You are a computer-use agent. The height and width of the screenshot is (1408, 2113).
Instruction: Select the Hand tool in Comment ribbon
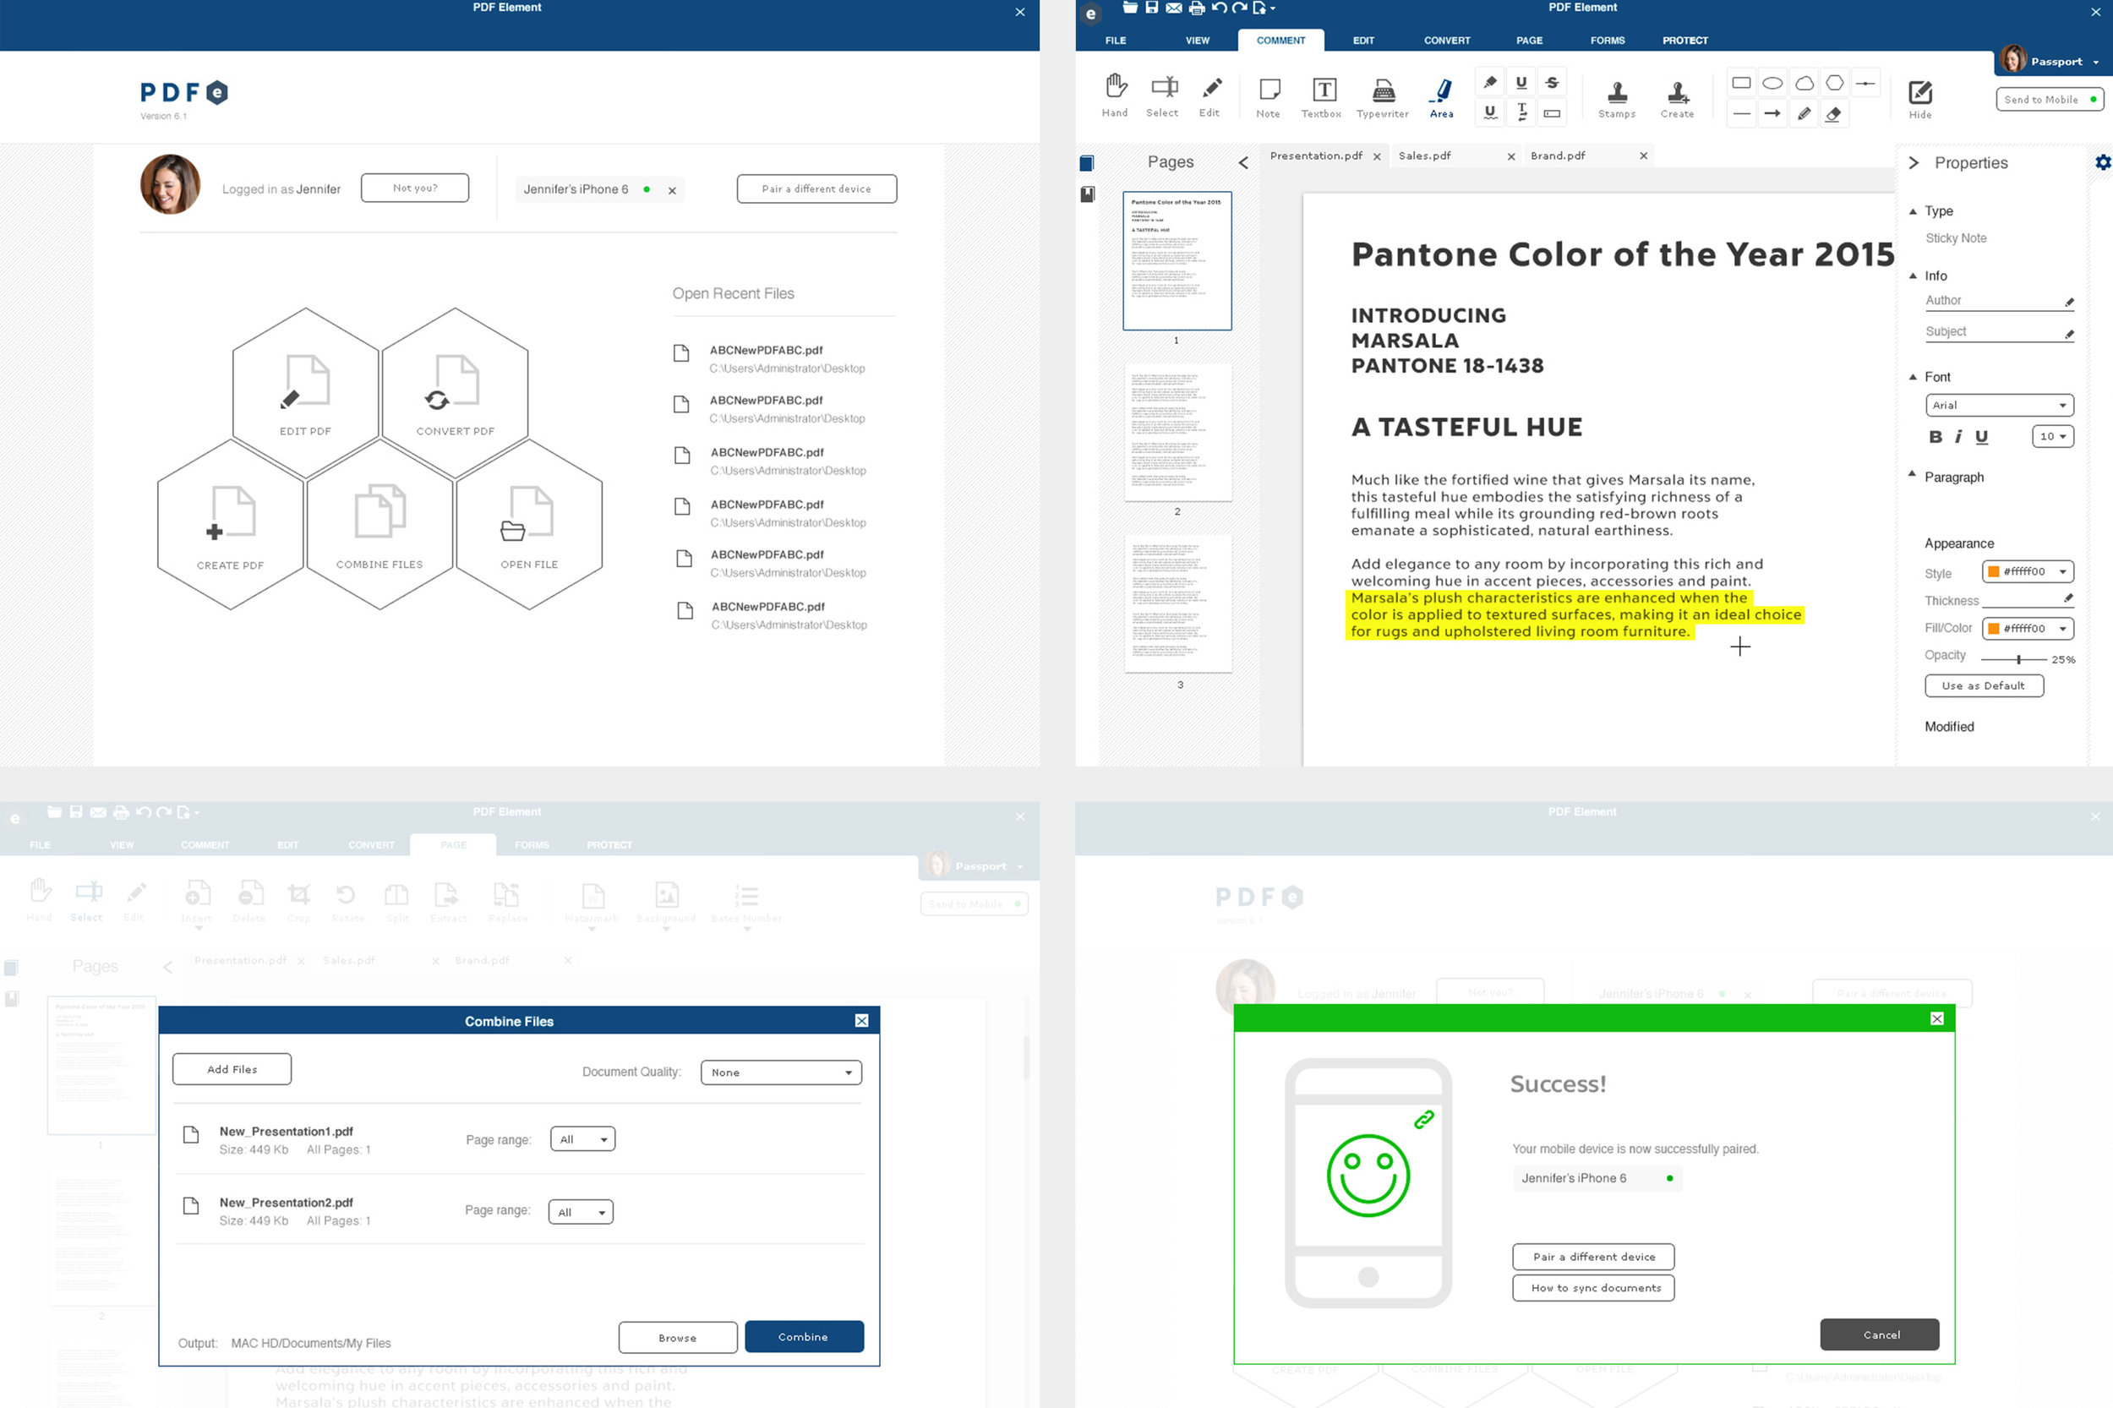pyautogui.click(x=1115, y=96)
